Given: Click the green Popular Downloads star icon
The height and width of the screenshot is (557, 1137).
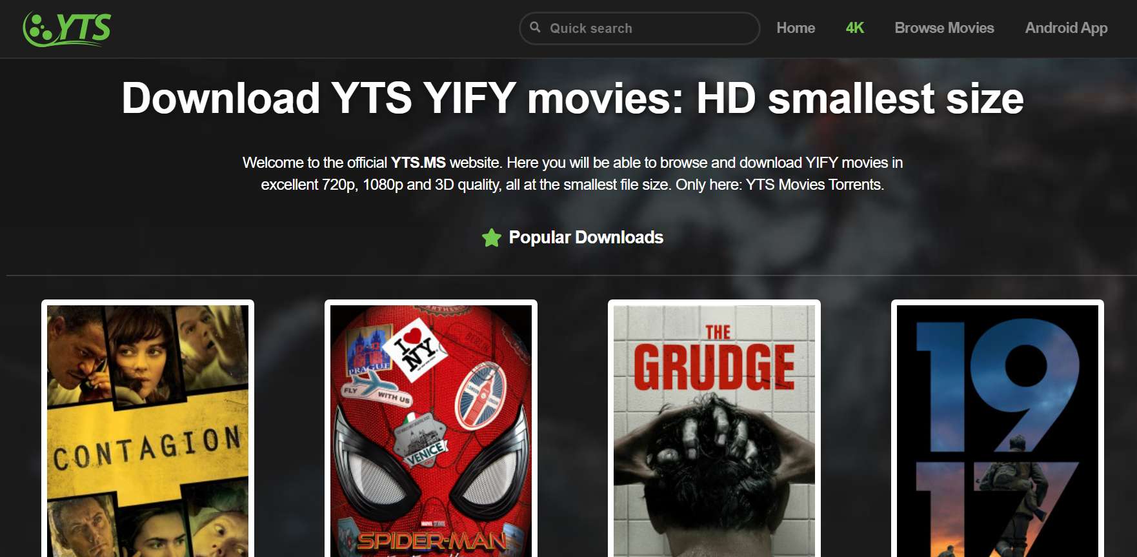Looking at the screenshot, I should 492,238.
